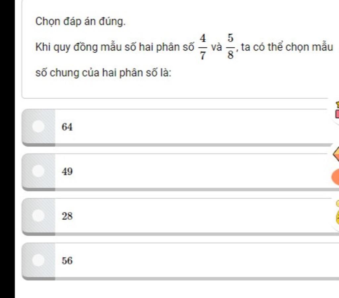Click the answer text "28"

click(x=67, y=216)
